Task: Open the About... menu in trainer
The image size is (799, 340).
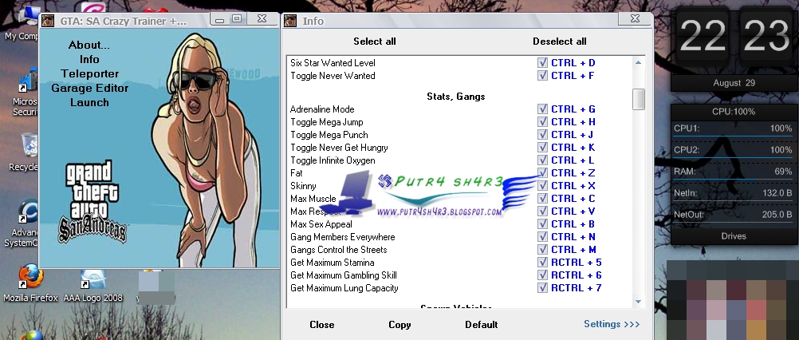Action: click(x=89, y=45)
